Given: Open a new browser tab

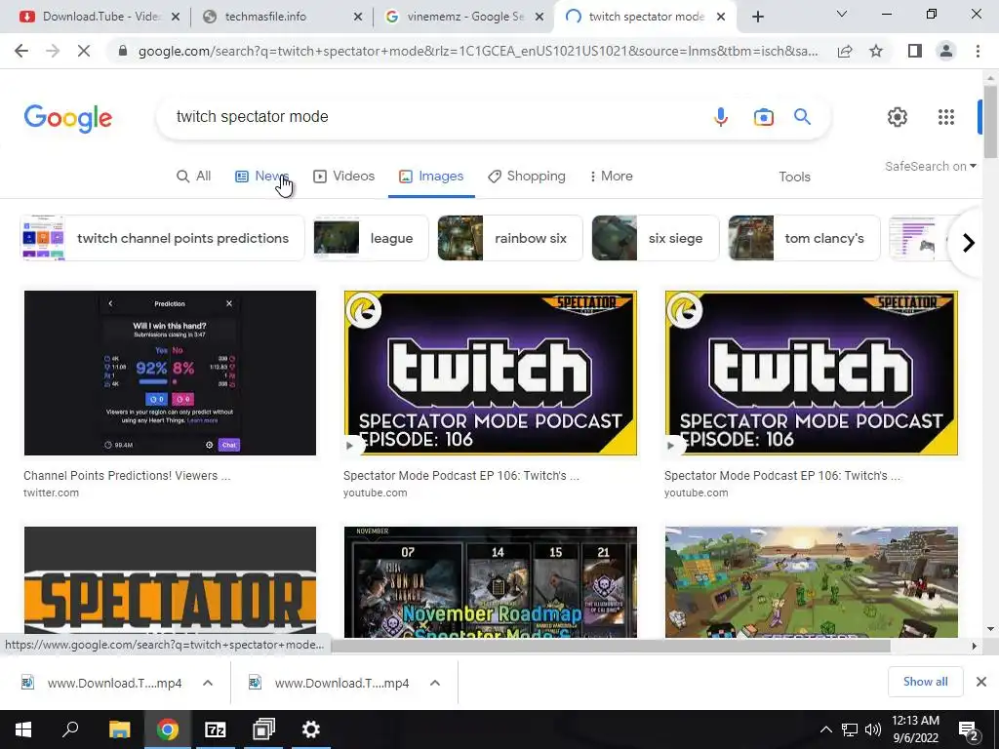Looking at the screenshot, I should [x=757, y=18].
